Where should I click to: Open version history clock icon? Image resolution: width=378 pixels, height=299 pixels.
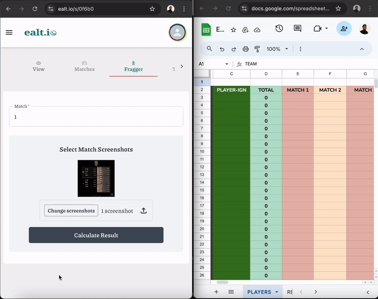[279, 29]
